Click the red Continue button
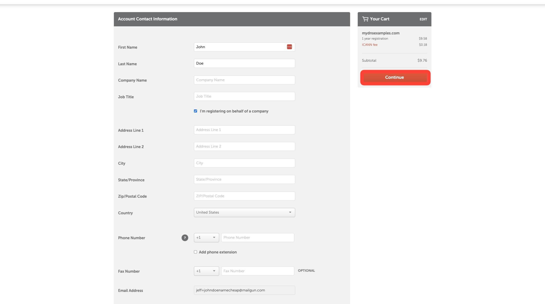Image resolution: width=545 pixels, height=304 pixels. pos(395,77)
